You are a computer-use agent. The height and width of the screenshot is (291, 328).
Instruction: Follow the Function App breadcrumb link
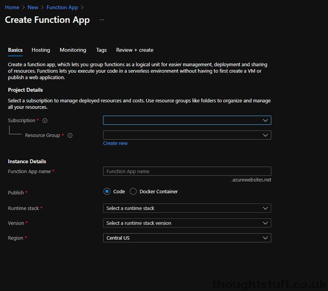62,7
